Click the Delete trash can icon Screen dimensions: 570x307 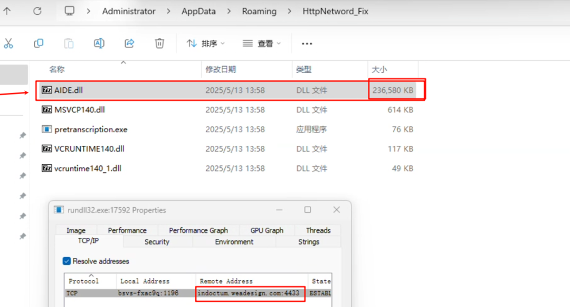pos(159,43)
